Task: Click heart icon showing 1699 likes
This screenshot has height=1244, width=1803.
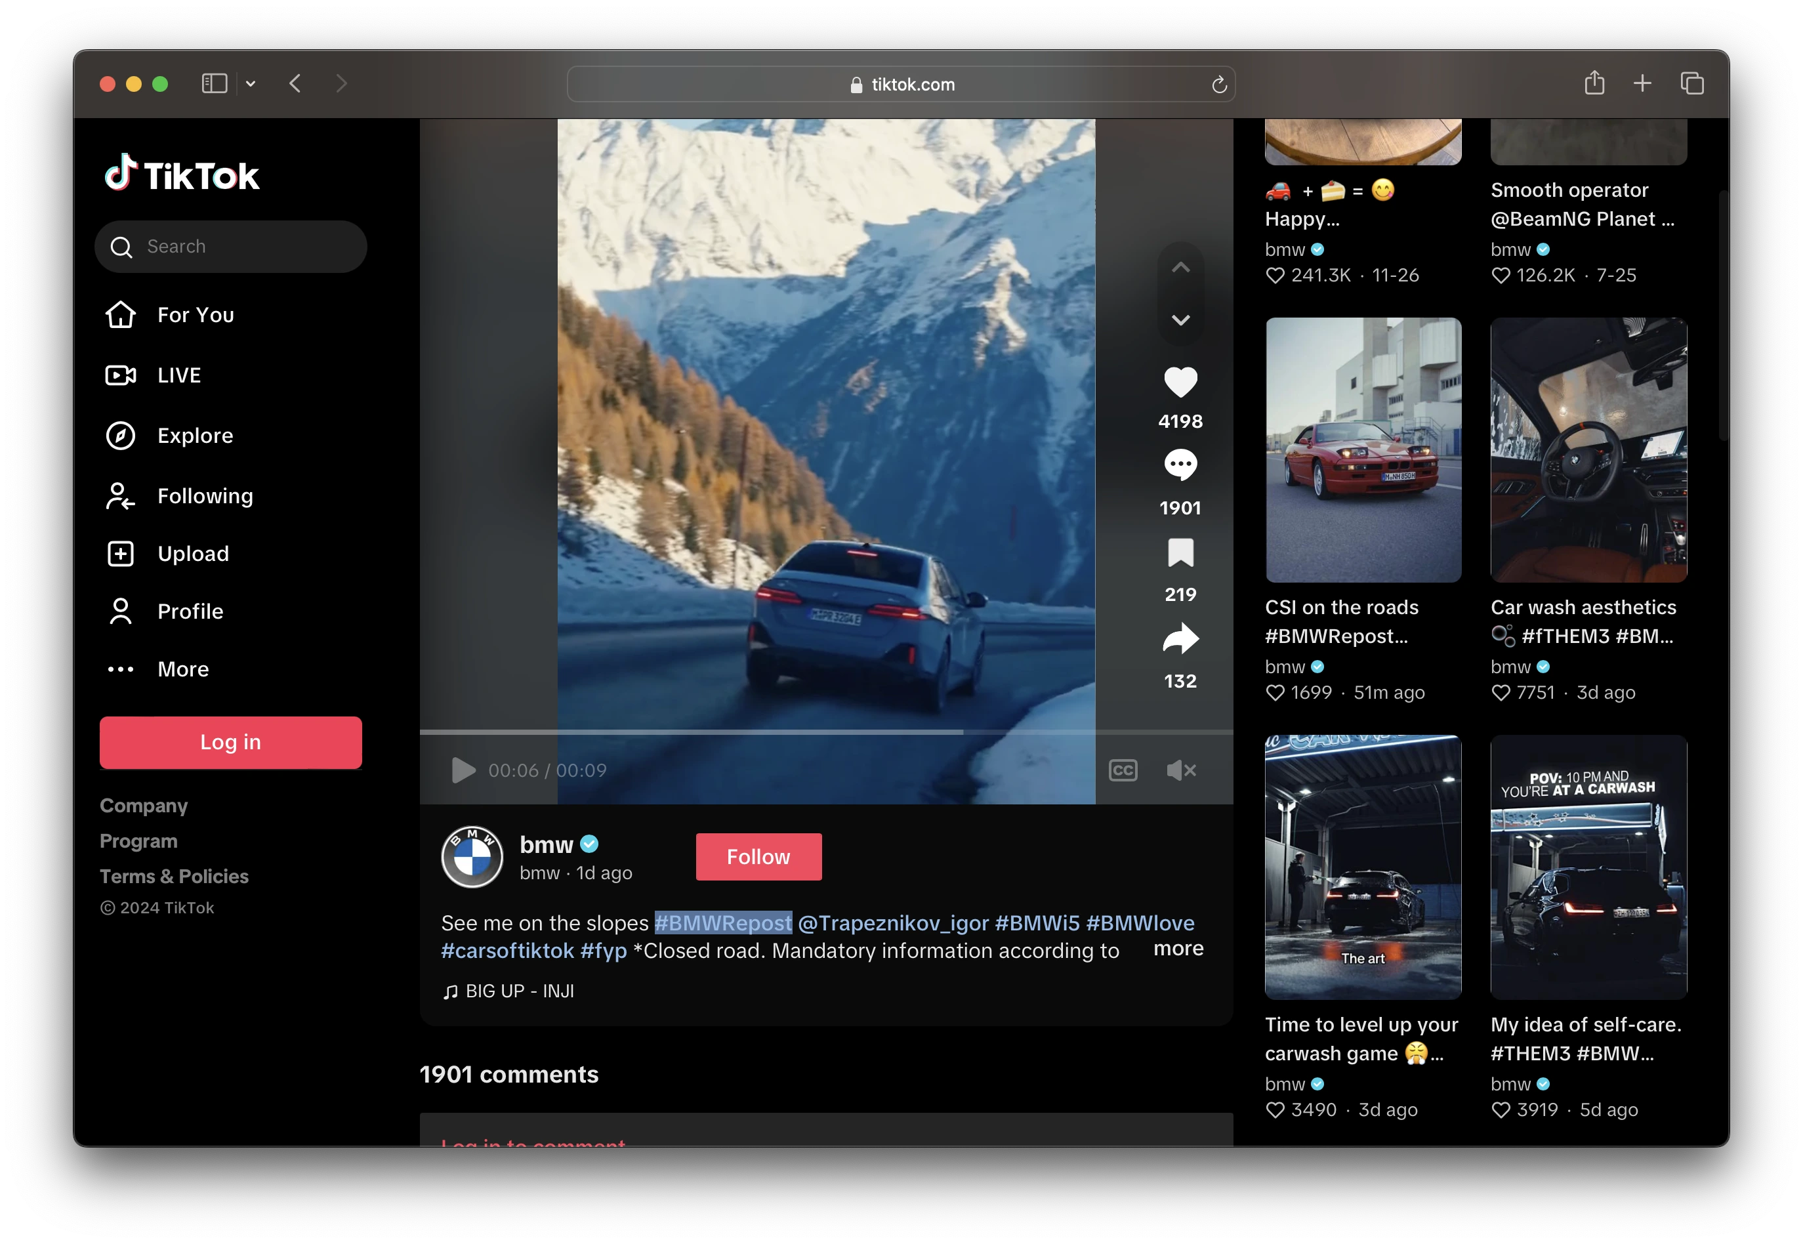Action: pyautogui.click(x=1274, y=692)
